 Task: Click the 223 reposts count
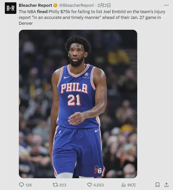tap(63, 185)
